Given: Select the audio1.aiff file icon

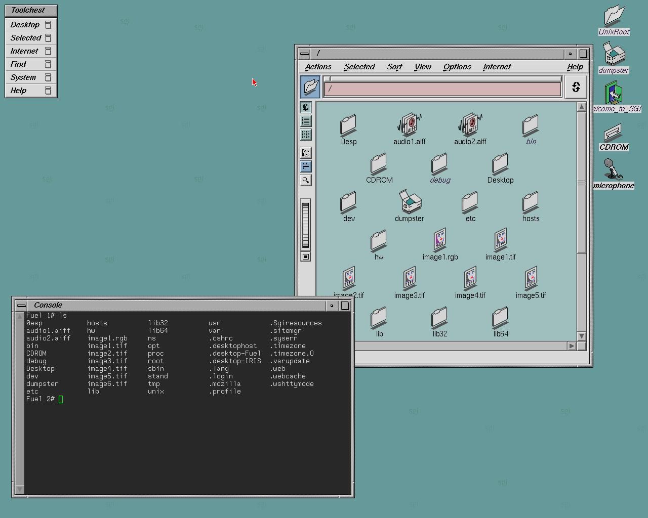Looking at the screenshot, I should 410,129.
